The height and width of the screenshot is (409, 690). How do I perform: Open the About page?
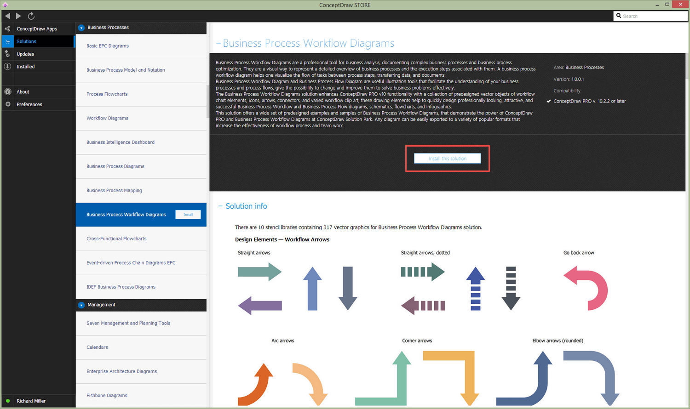(23, 92)
